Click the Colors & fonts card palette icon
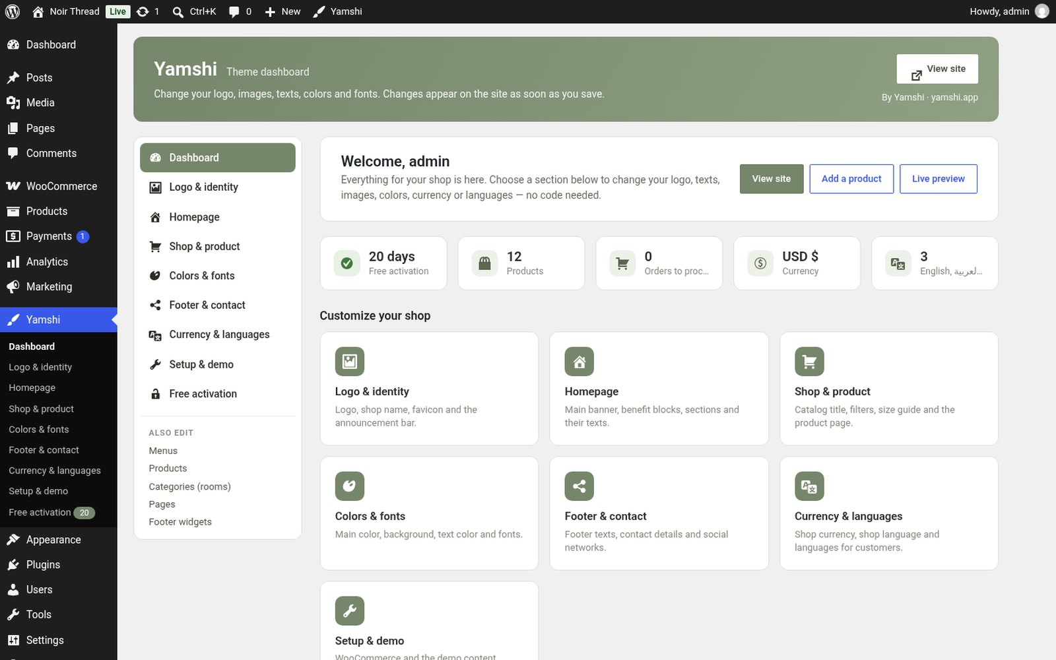The height and width of the screenshot is (660, 1056). [350, 486]
